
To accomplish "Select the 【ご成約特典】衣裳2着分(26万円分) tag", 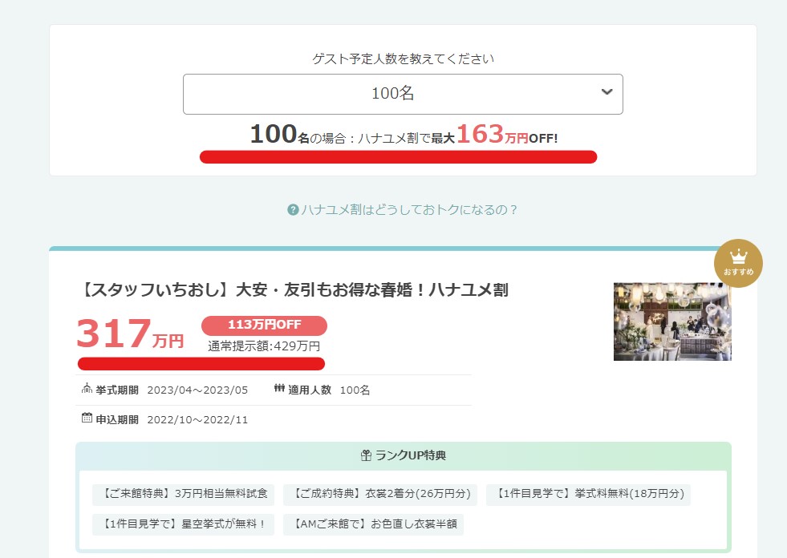I will pos(380,494).
